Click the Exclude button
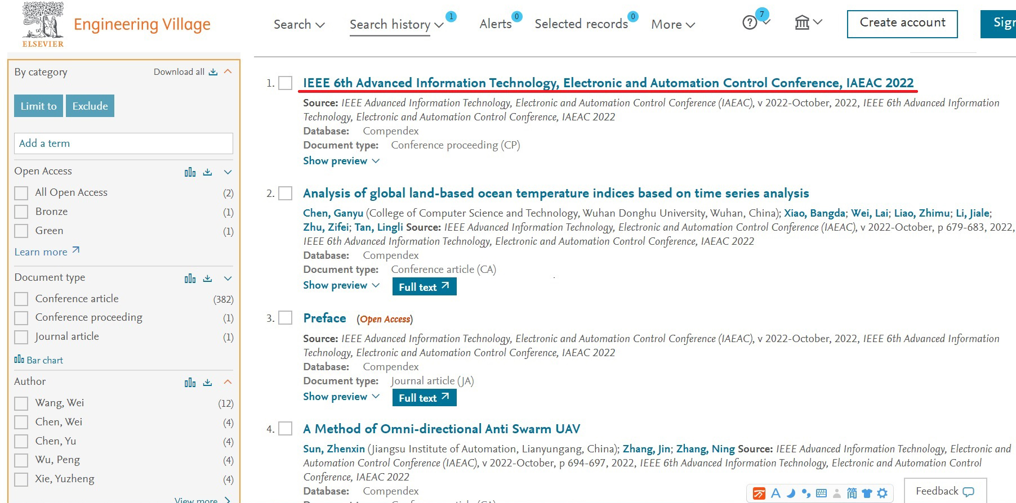This screenshot has height=503, width=1016. coord(90,106)
